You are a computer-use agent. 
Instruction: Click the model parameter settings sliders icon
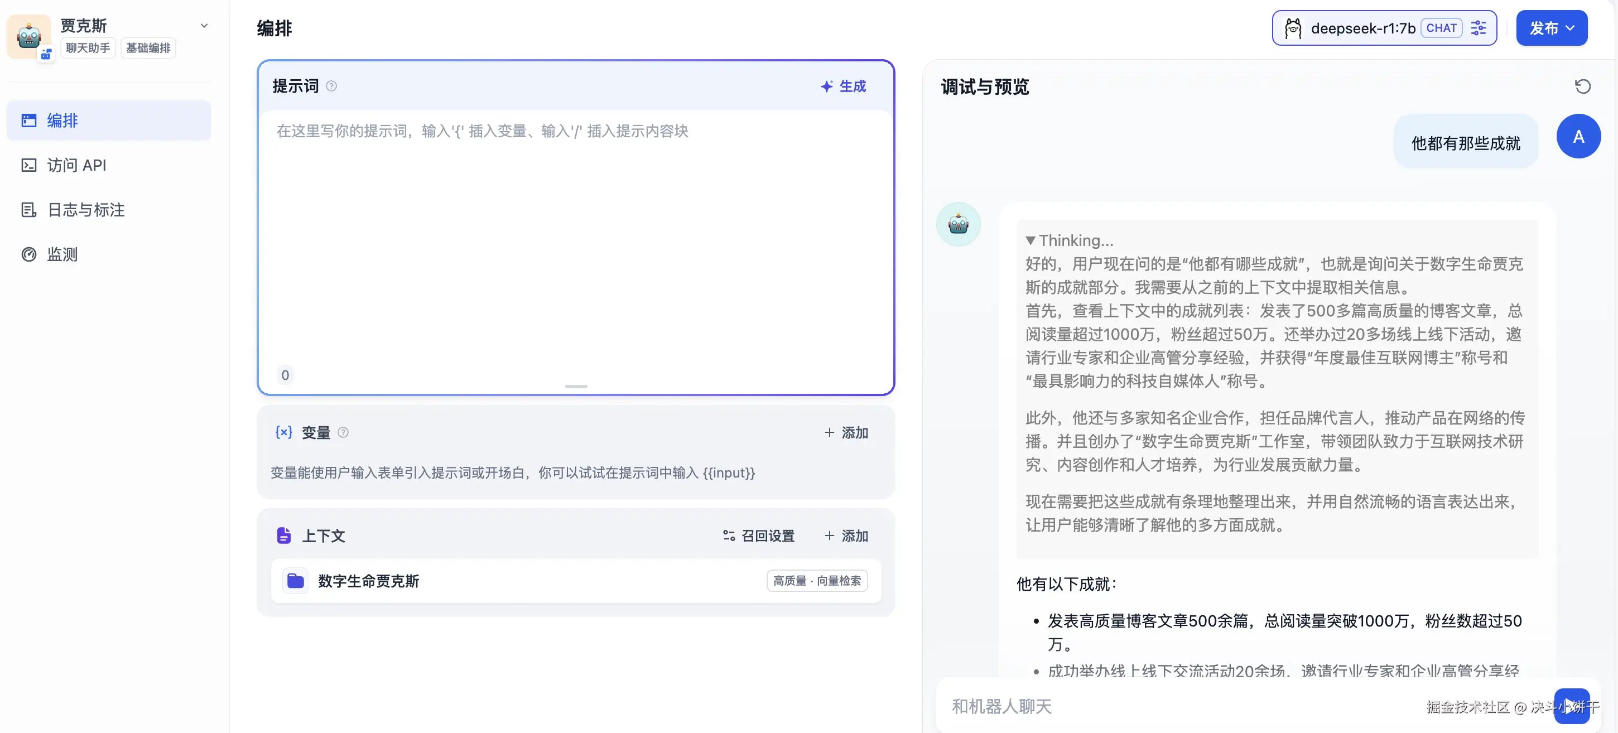coord(1479,28)
